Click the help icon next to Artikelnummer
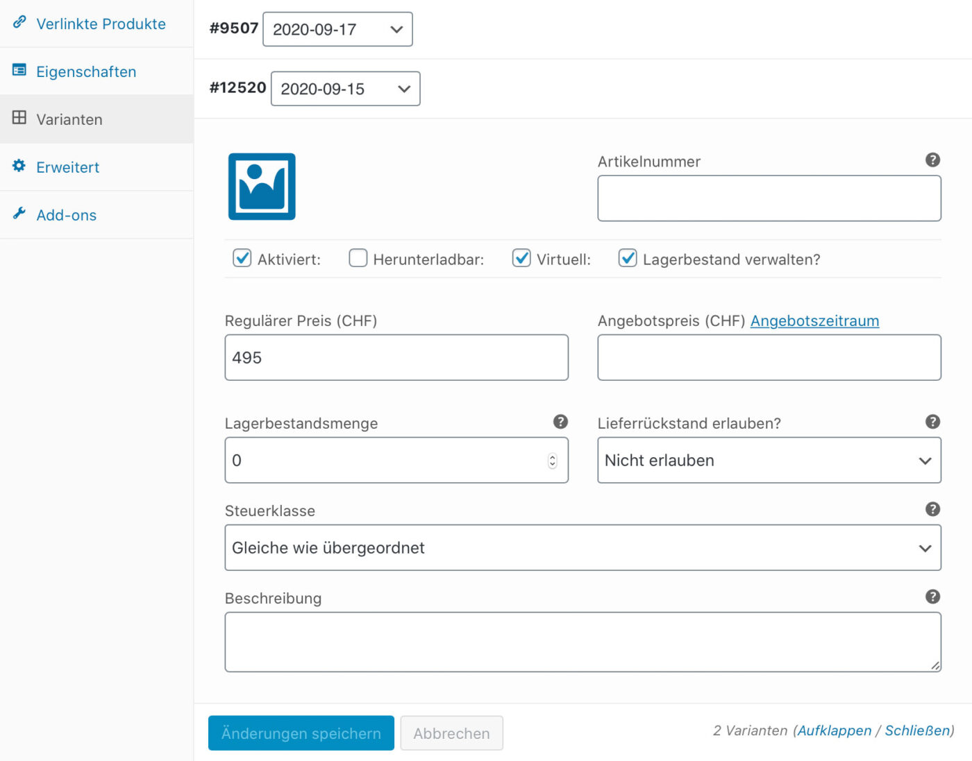972x761 pixels. 932,160
